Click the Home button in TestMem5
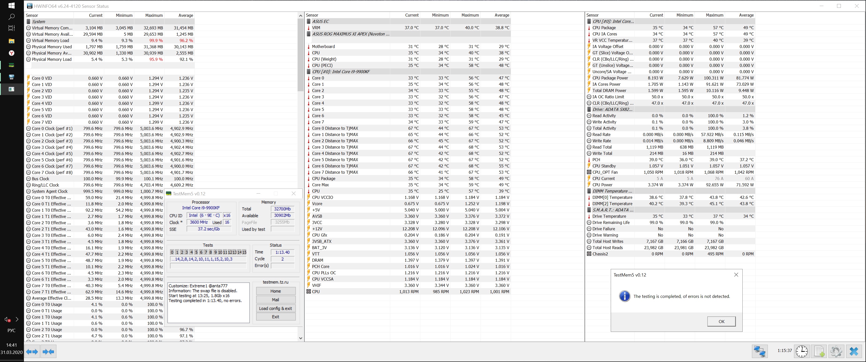866x362 pixels. pos(275,291)
